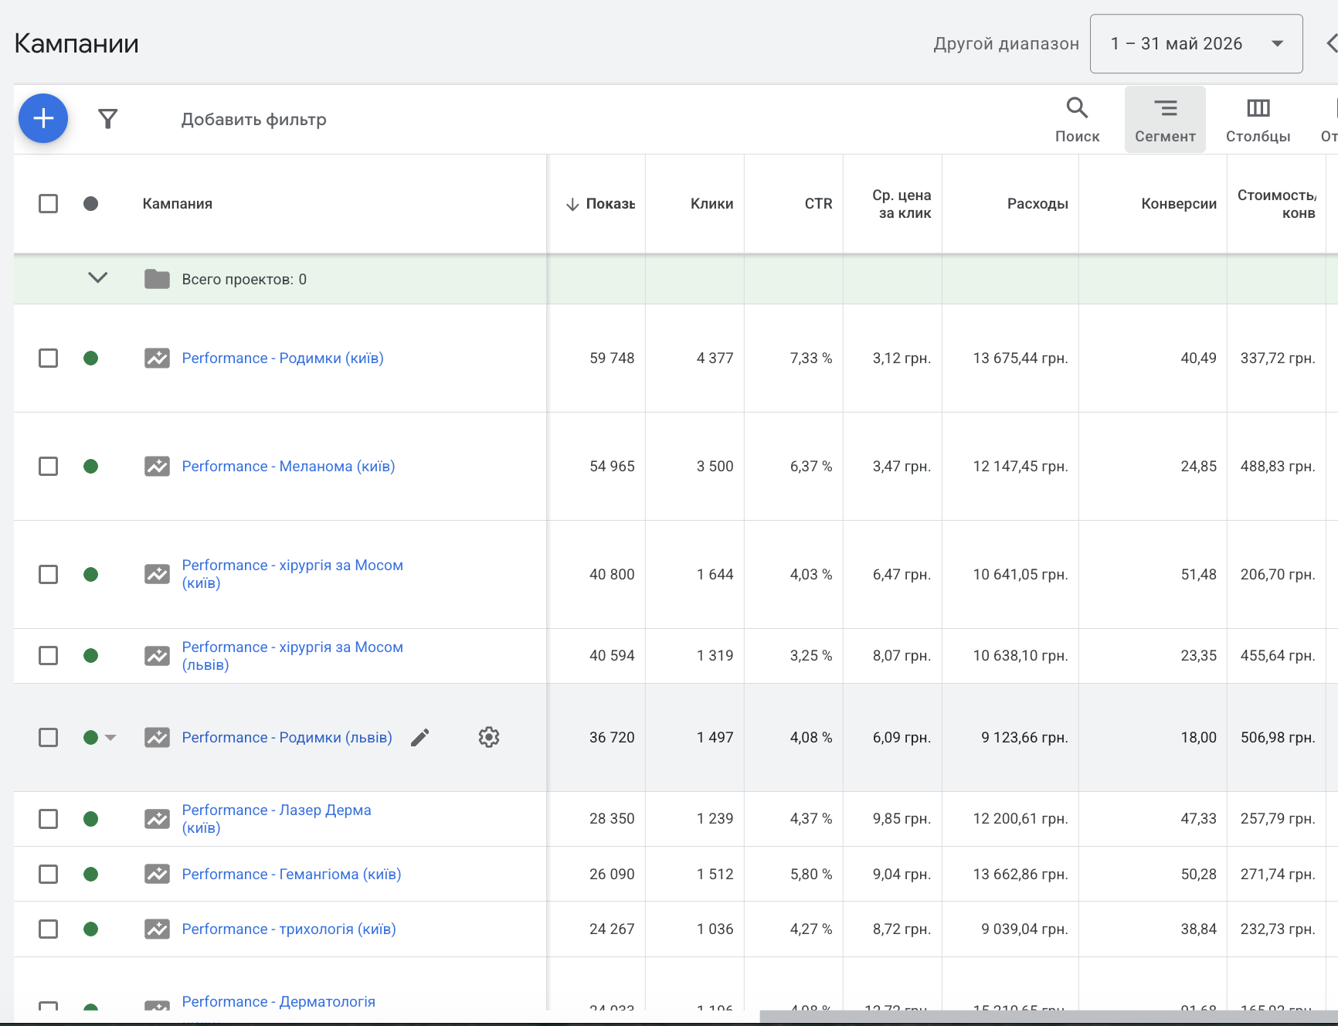
Task: Tick checkbox for хірургія за Мосом (львів)
Action: coord(48,655)
